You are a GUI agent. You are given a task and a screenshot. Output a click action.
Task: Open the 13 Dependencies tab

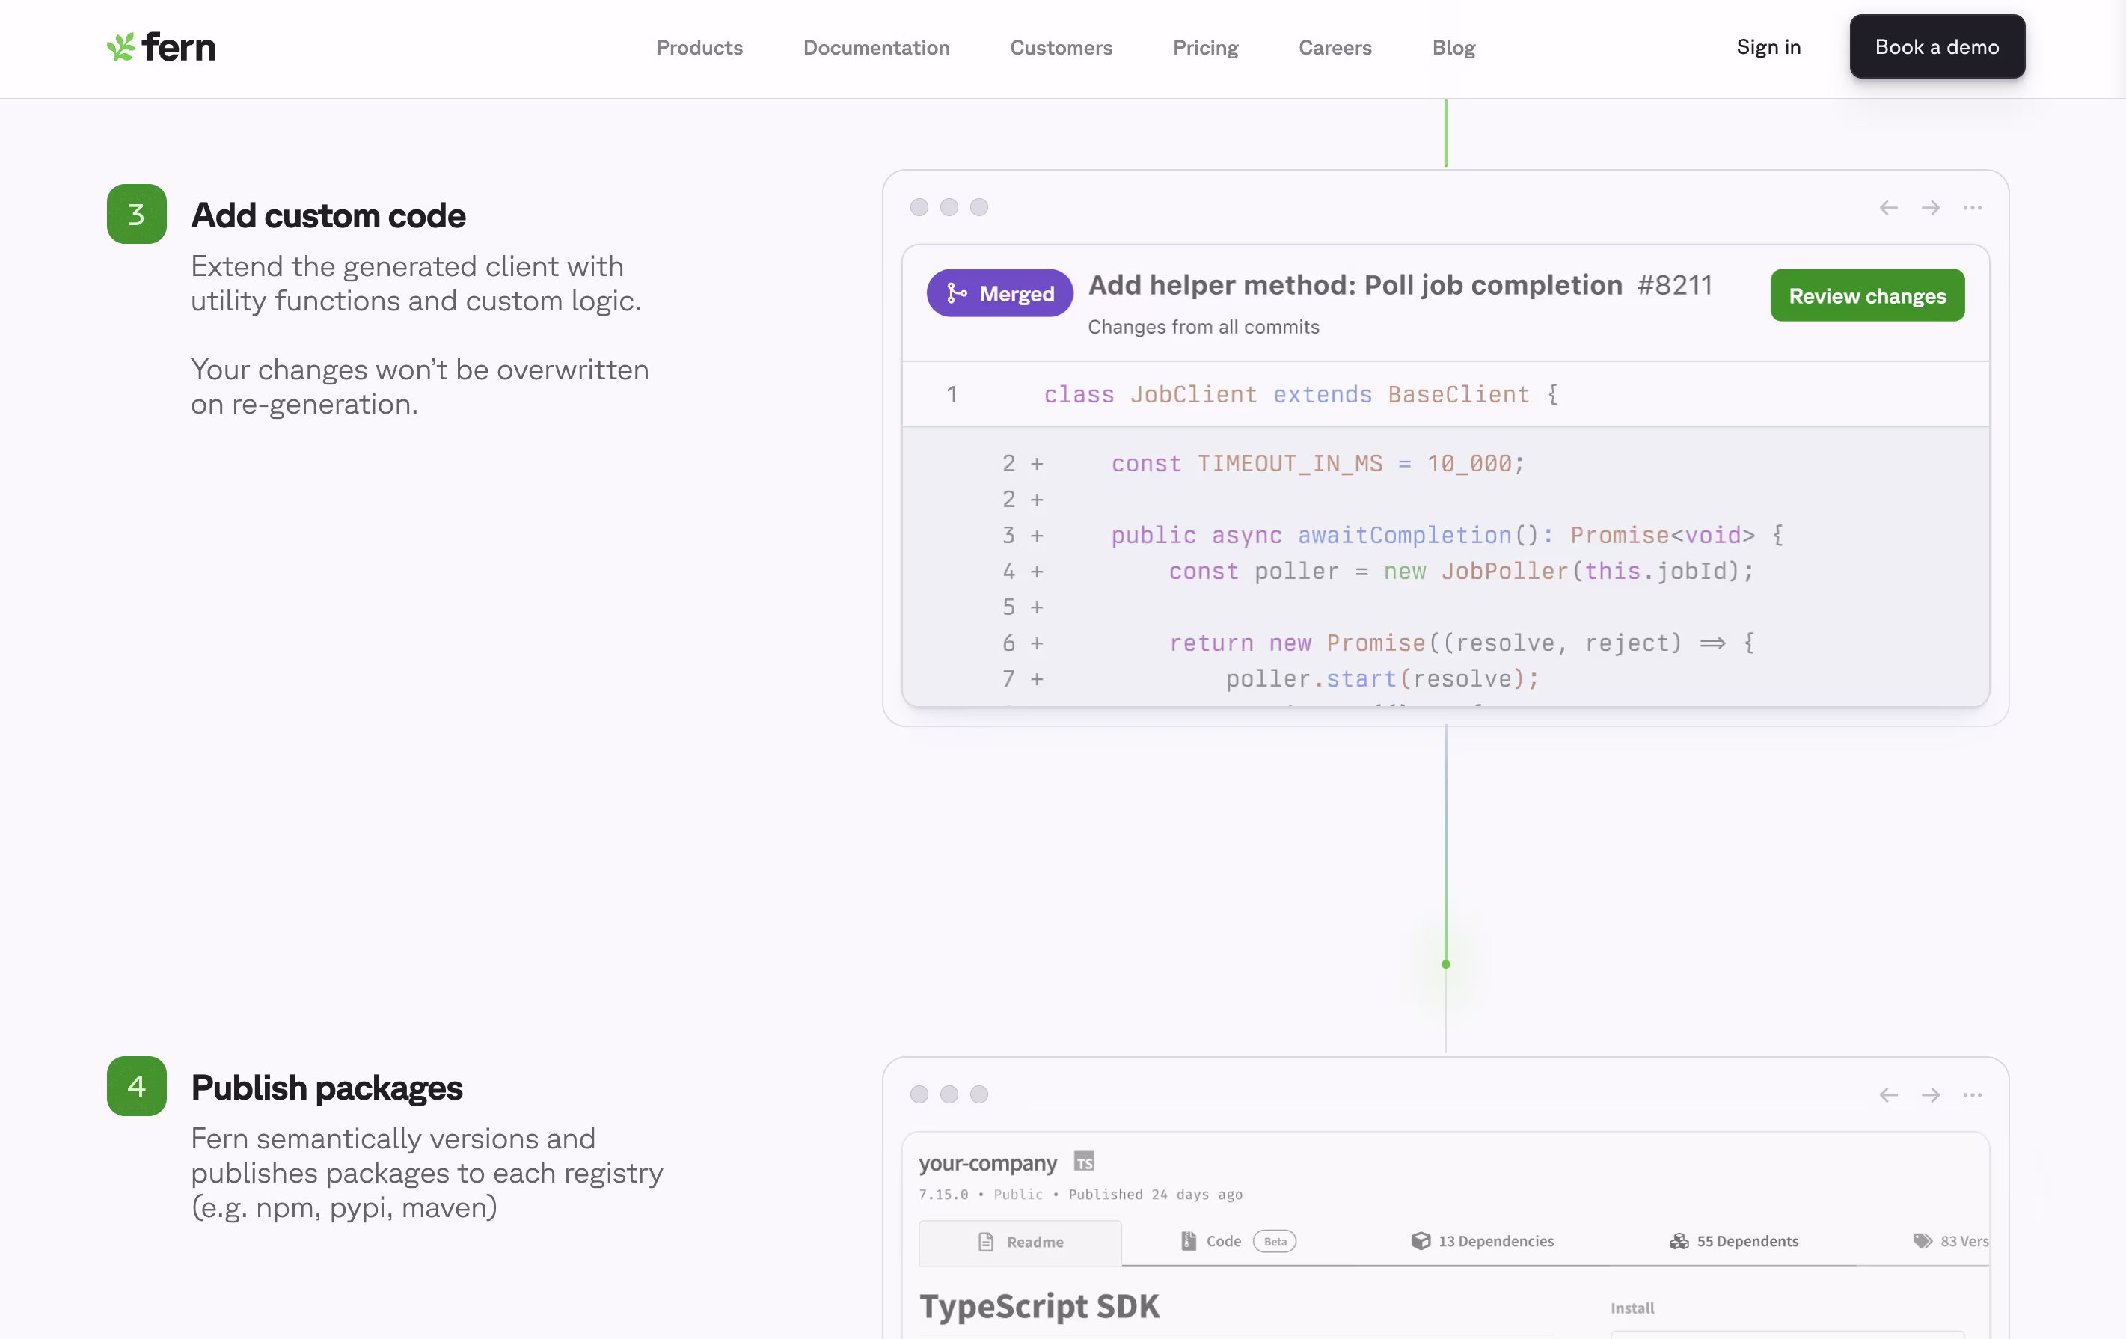pos(1481,1241)
